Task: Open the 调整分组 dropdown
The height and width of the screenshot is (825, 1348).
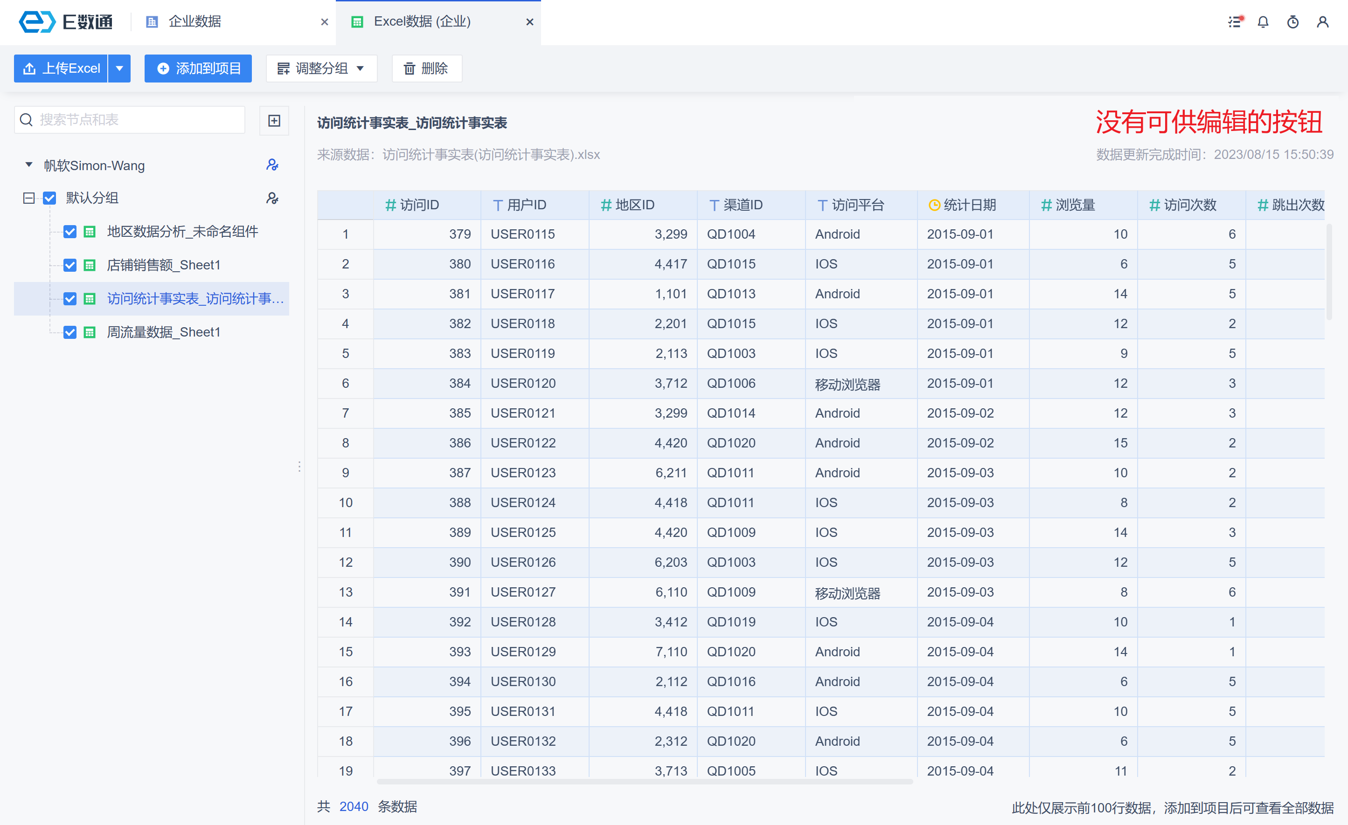Action: click(x=321, y=69)
